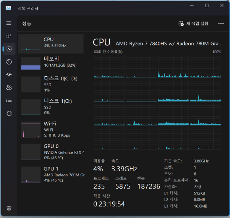230x218 pixels.
Task: Click the 가상화 value 사용
Action: (x=198, y=187)
